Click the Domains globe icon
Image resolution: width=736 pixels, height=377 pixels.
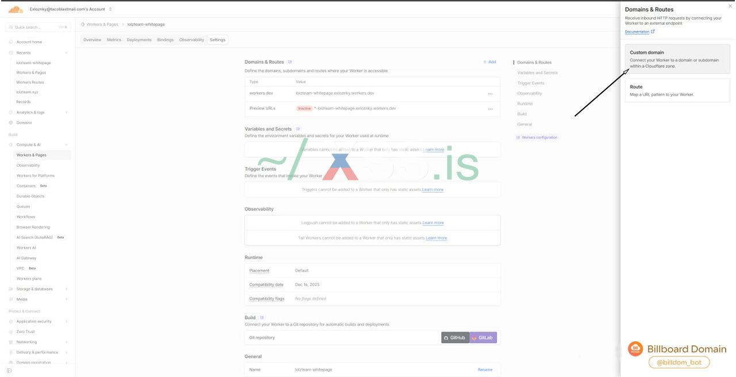pos(11,122)
